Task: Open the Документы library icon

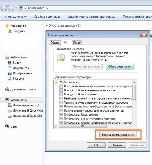Action: point(10,68)
